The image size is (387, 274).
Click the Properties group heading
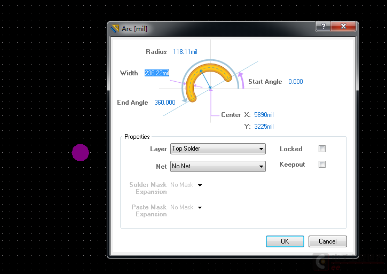click(x=137, y=137)
